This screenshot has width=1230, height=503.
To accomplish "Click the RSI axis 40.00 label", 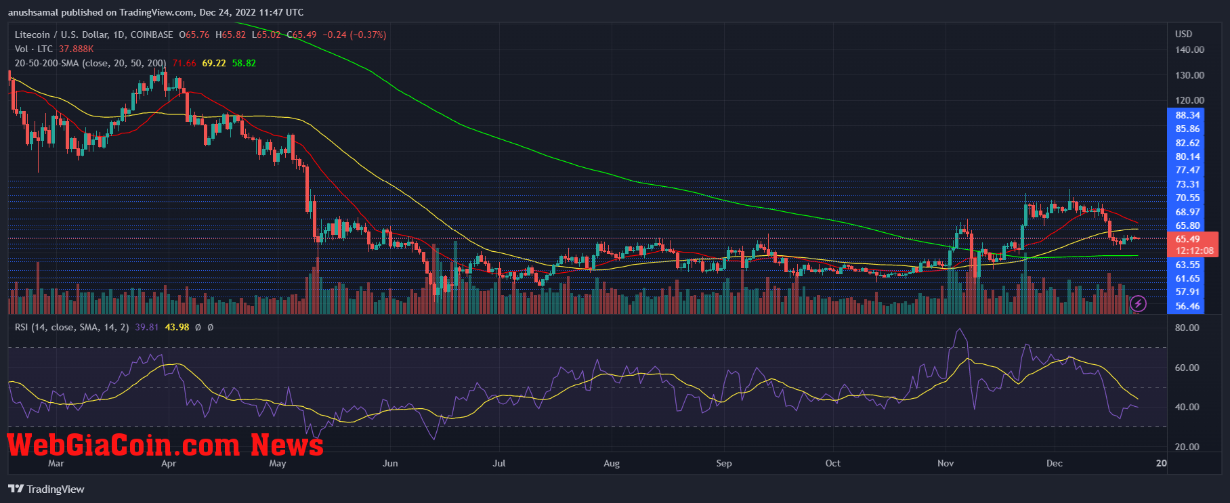I will (x=1187, y=407).
